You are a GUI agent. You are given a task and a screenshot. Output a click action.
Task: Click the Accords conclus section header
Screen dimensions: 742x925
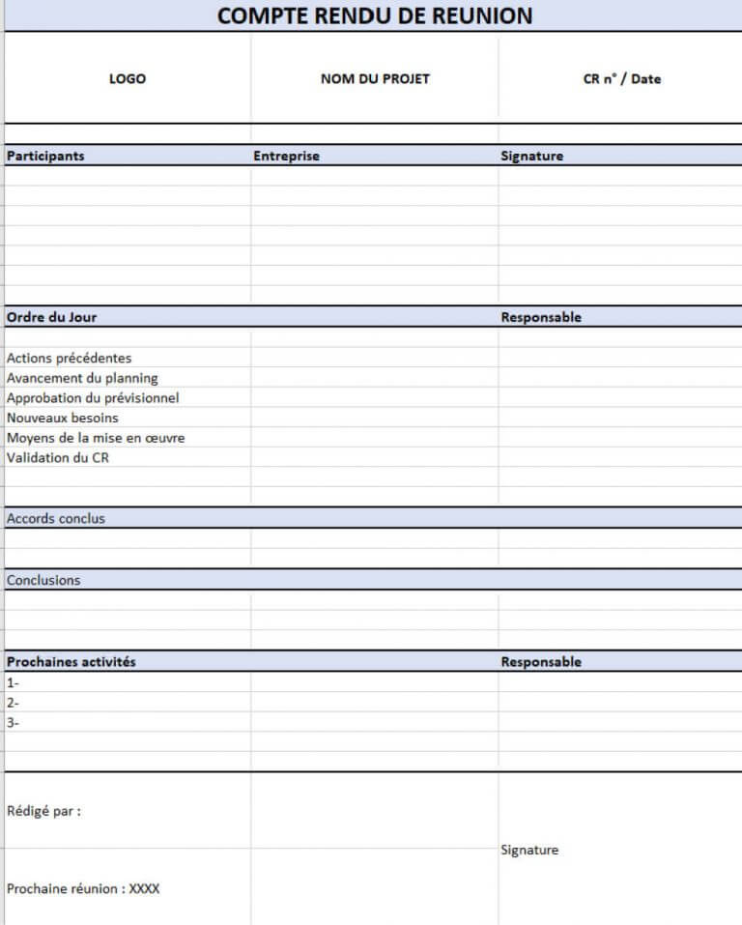pyautogui.click(x=56, y=518)
